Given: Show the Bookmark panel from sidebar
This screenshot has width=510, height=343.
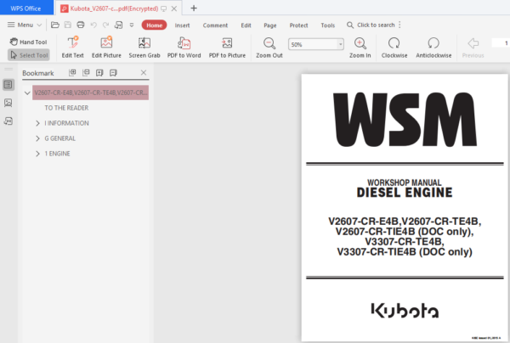Looking at the screenshot, I should [x=8, y=85].
